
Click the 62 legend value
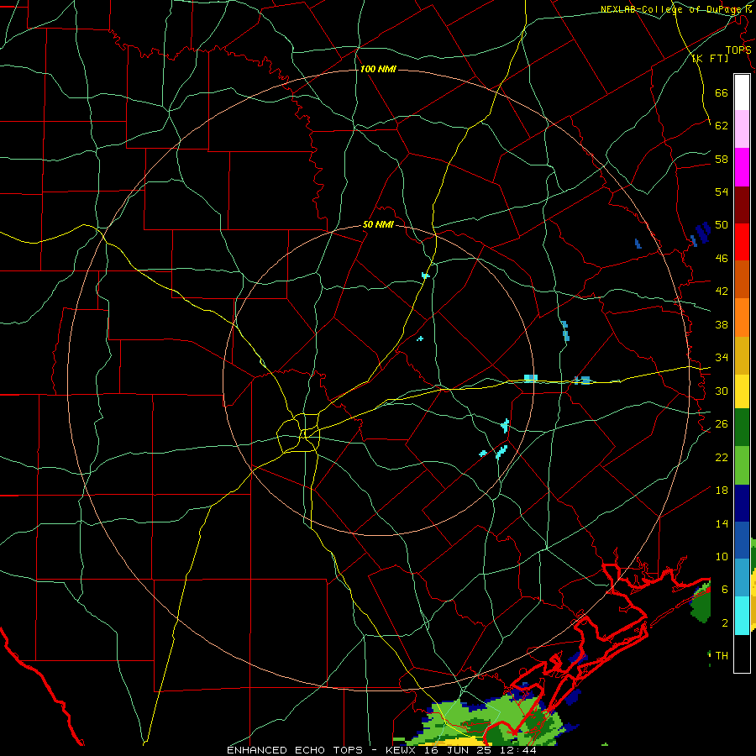pyautogui.click(x=722, y=126)
